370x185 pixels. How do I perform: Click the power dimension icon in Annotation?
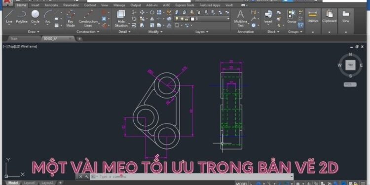pyautogui.click(x=254, y=12)
